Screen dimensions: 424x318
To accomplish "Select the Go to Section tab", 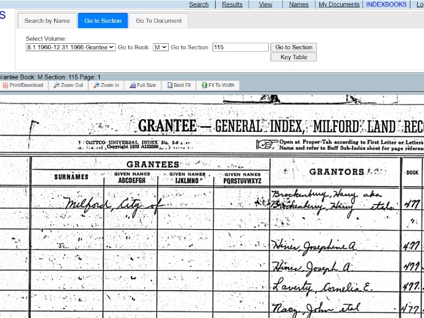I will tap(103, 21).
